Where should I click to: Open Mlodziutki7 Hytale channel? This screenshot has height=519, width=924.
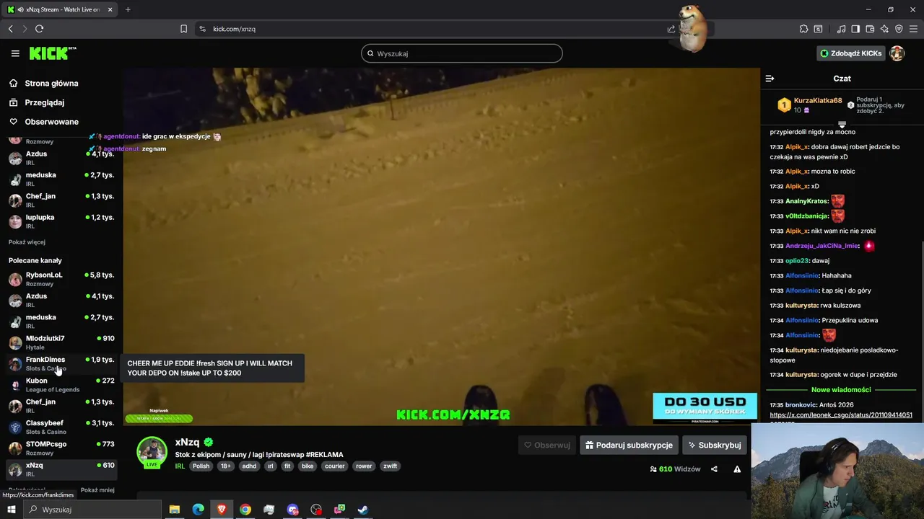pyautogui.click(x=61, y=342)
